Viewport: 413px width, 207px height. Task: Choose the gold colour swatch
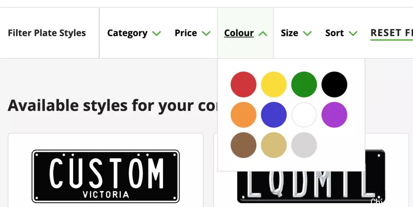(x=274, y=145)
